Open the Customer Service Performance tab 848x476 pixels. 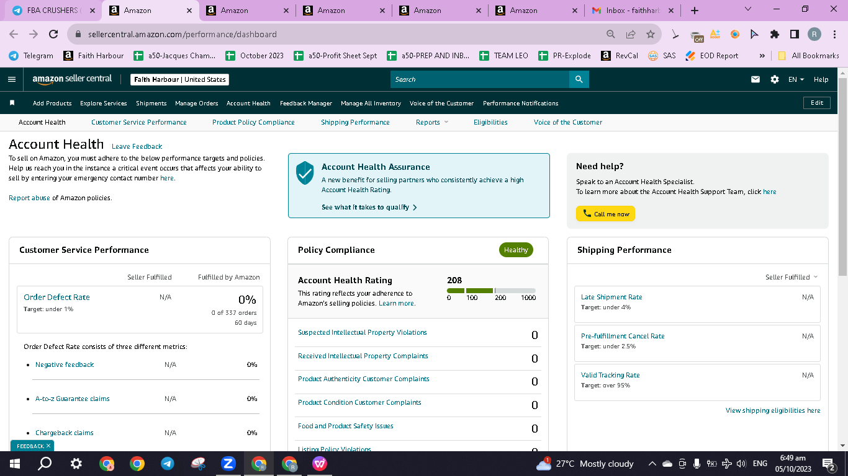pos(139,122)
